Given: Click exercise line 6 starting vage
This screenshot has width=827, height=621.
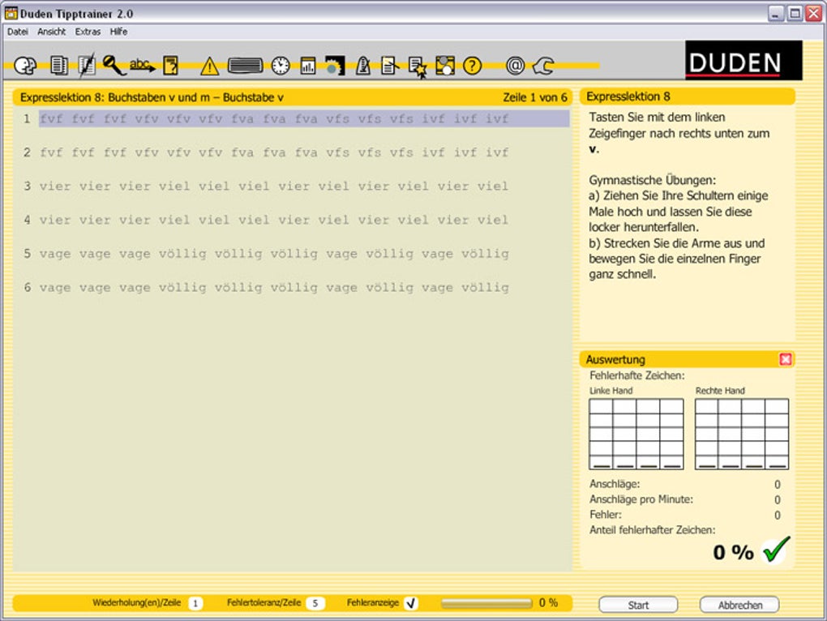Looking at the screenshot, I should pyautogui.click(x=274, y=288).
